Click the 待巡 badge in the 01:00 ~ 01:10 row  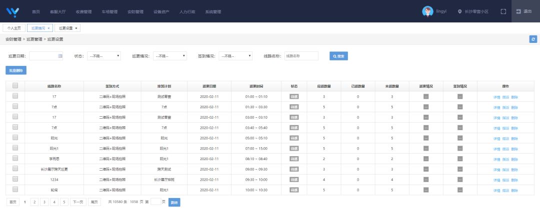(x=294, y=97)
